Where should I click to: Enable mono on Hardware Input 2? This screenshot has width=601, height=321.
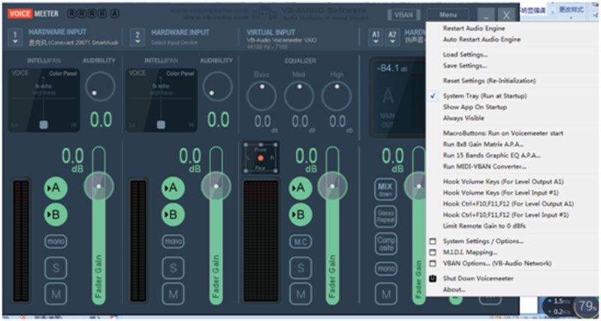pos(174,241)
